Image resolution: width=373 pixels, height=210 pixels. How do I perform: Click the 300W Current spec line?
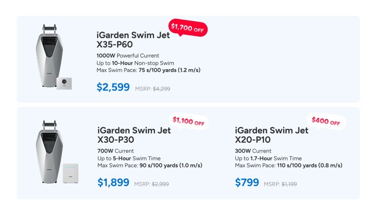253,151
